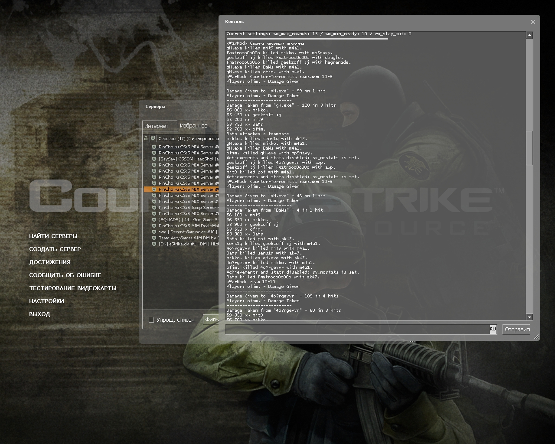Open НАСТРОЙКИ from the main menu
The width and height of the screenshot is (555, 444).
46,301
